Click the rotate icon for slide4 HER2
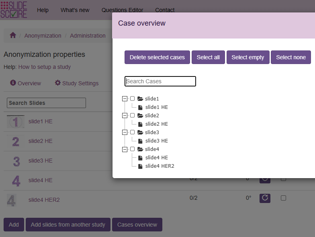 pyautogui.click(x=265, y=198)
